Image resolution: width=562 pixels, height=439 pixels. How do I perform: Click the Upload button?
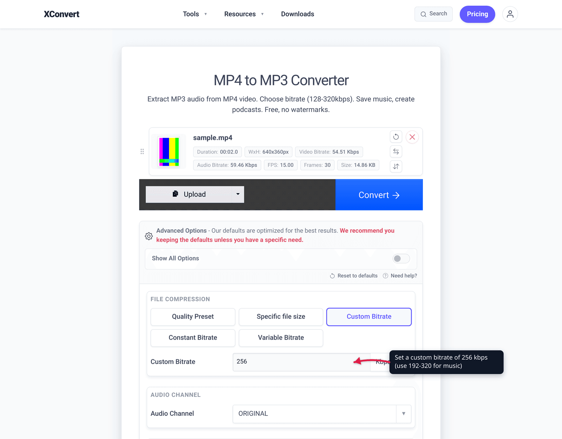(x=189, y=194)
